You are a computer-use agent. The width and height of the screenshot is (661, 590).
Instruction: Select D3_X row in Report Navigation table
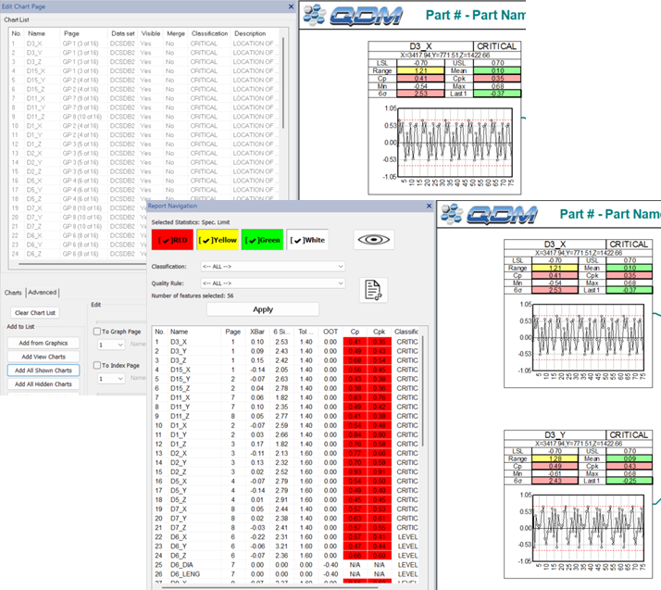click(x=287, y=342)
